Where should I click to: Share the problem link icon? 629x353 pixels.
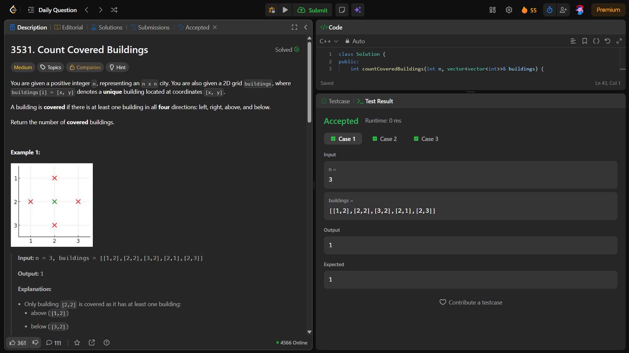pos(92,343)
